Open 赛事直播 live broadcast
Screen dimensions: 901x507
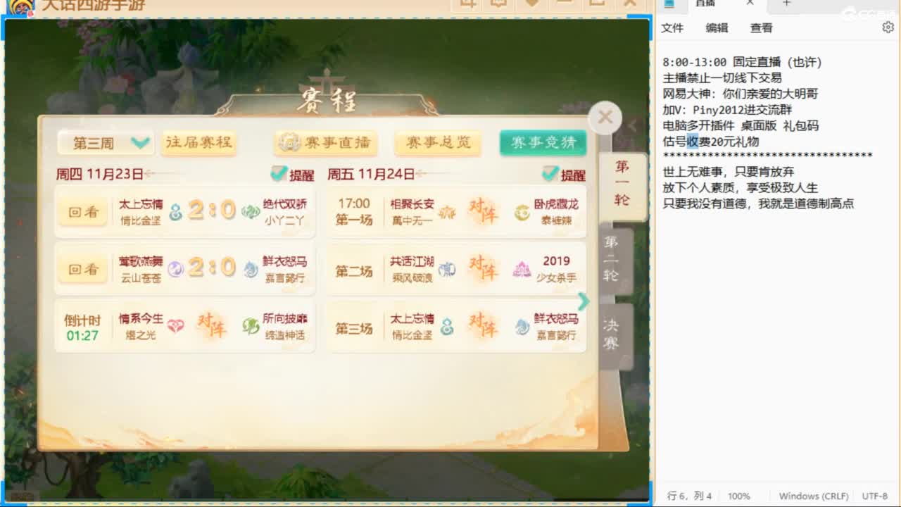(325, 143)
